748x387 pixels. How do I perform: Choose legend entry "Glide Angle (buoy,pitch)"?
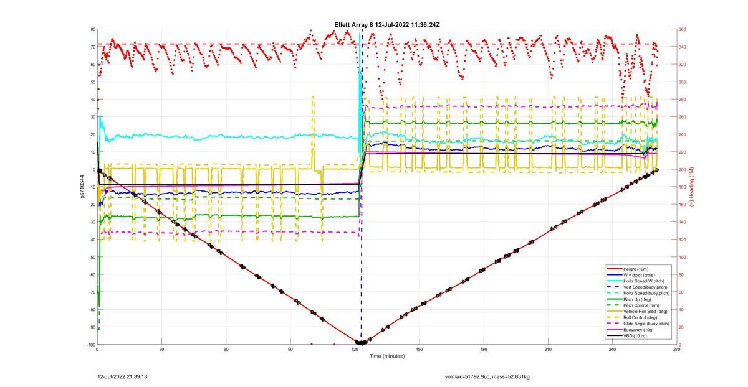(x=646, y=324)
